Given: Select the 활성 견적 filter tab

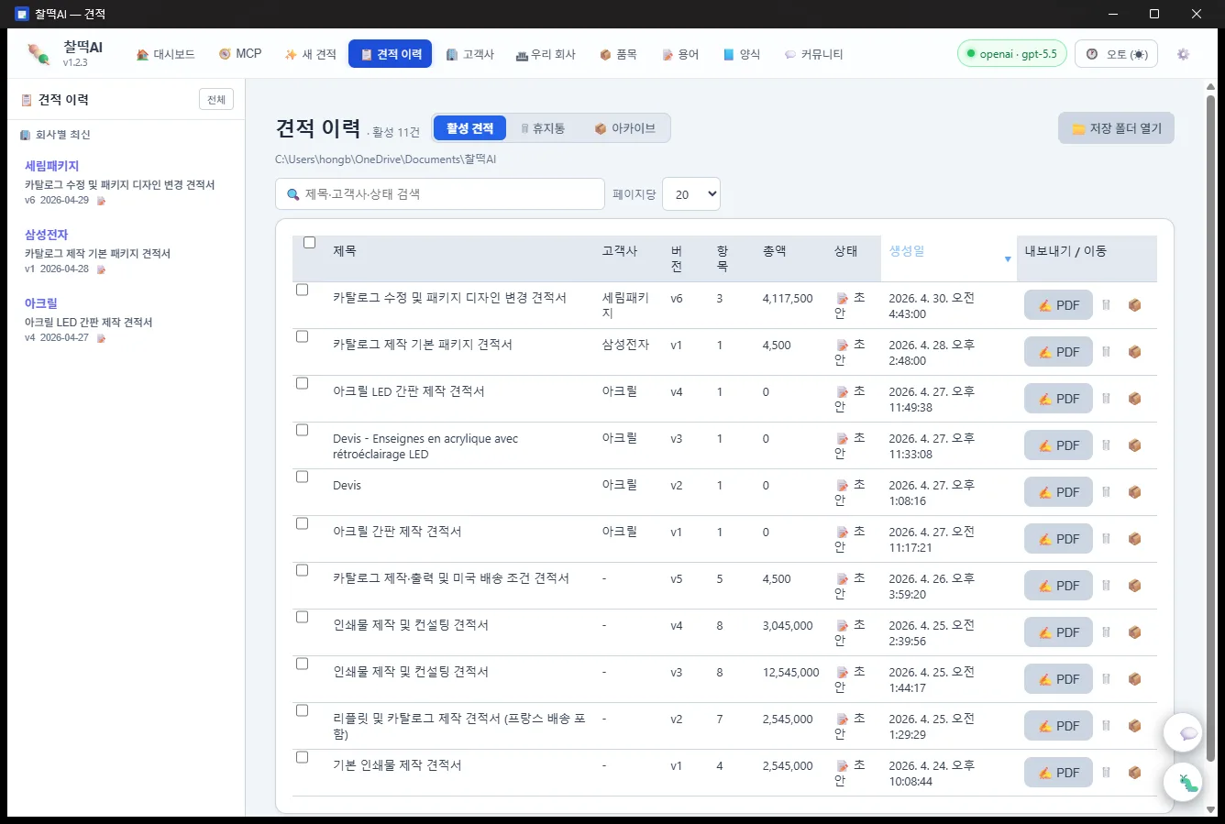Looking at the screenshot, I should (469, 128).
